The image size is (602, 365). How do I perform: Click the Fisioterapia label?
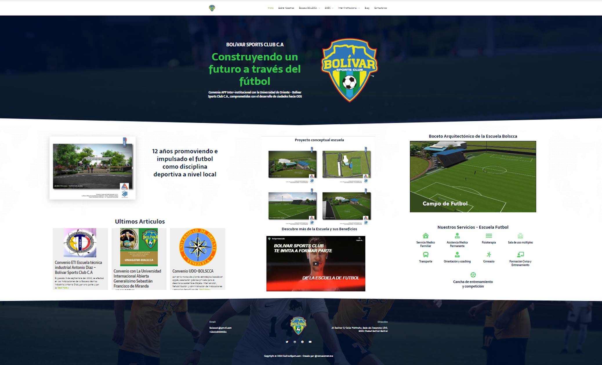click(x=489, y=242)
